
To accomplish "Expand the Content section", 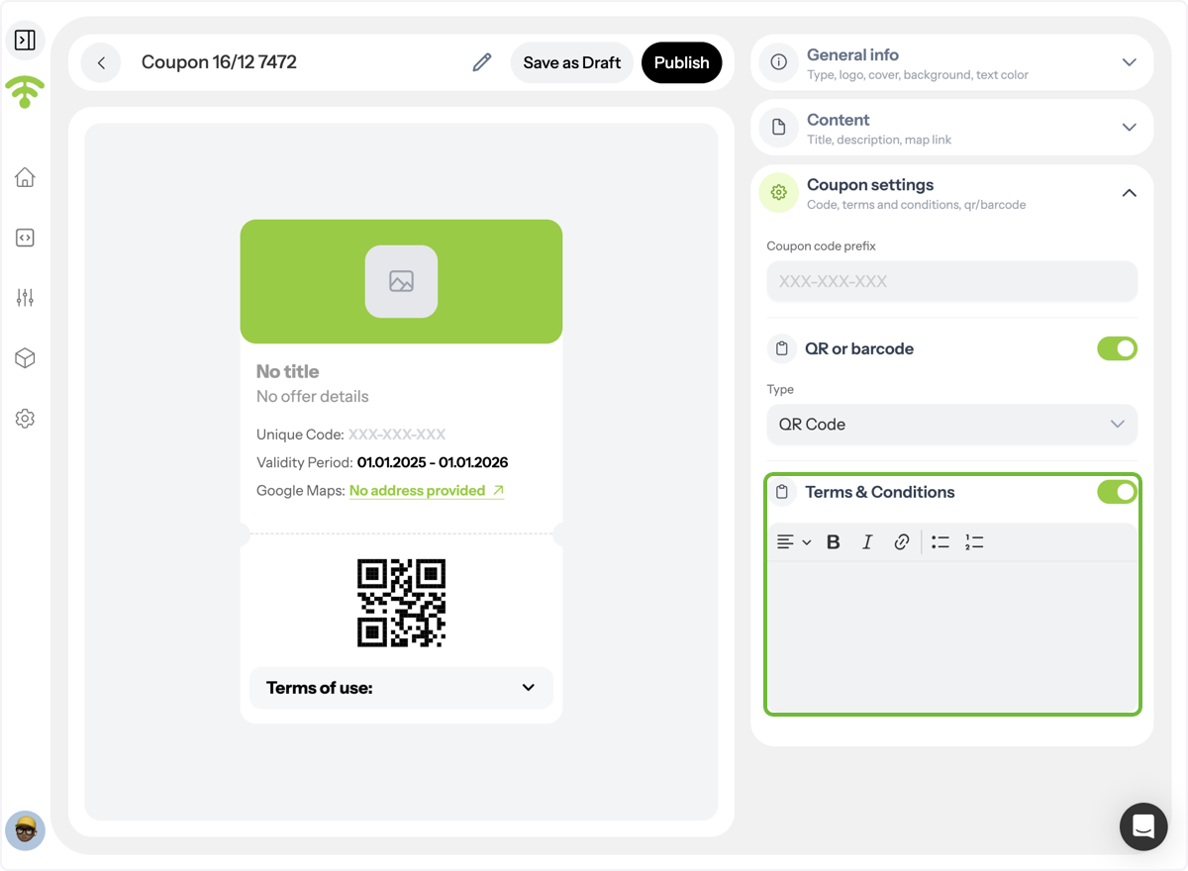I will [1130, 127].
